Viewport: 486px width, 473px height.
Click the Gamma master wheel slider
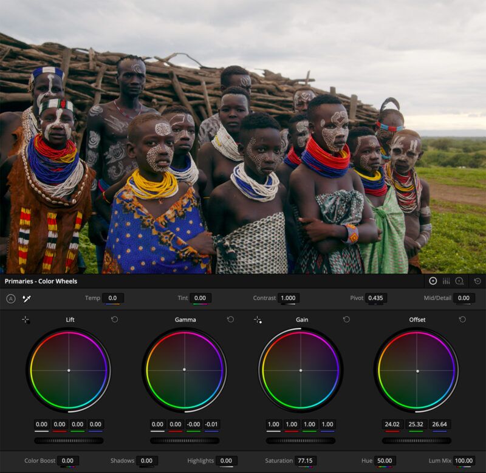[185, 440]
